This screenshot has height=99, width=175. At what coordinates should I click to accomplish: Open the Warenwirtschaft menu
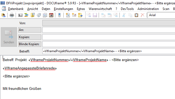[100, 9]
